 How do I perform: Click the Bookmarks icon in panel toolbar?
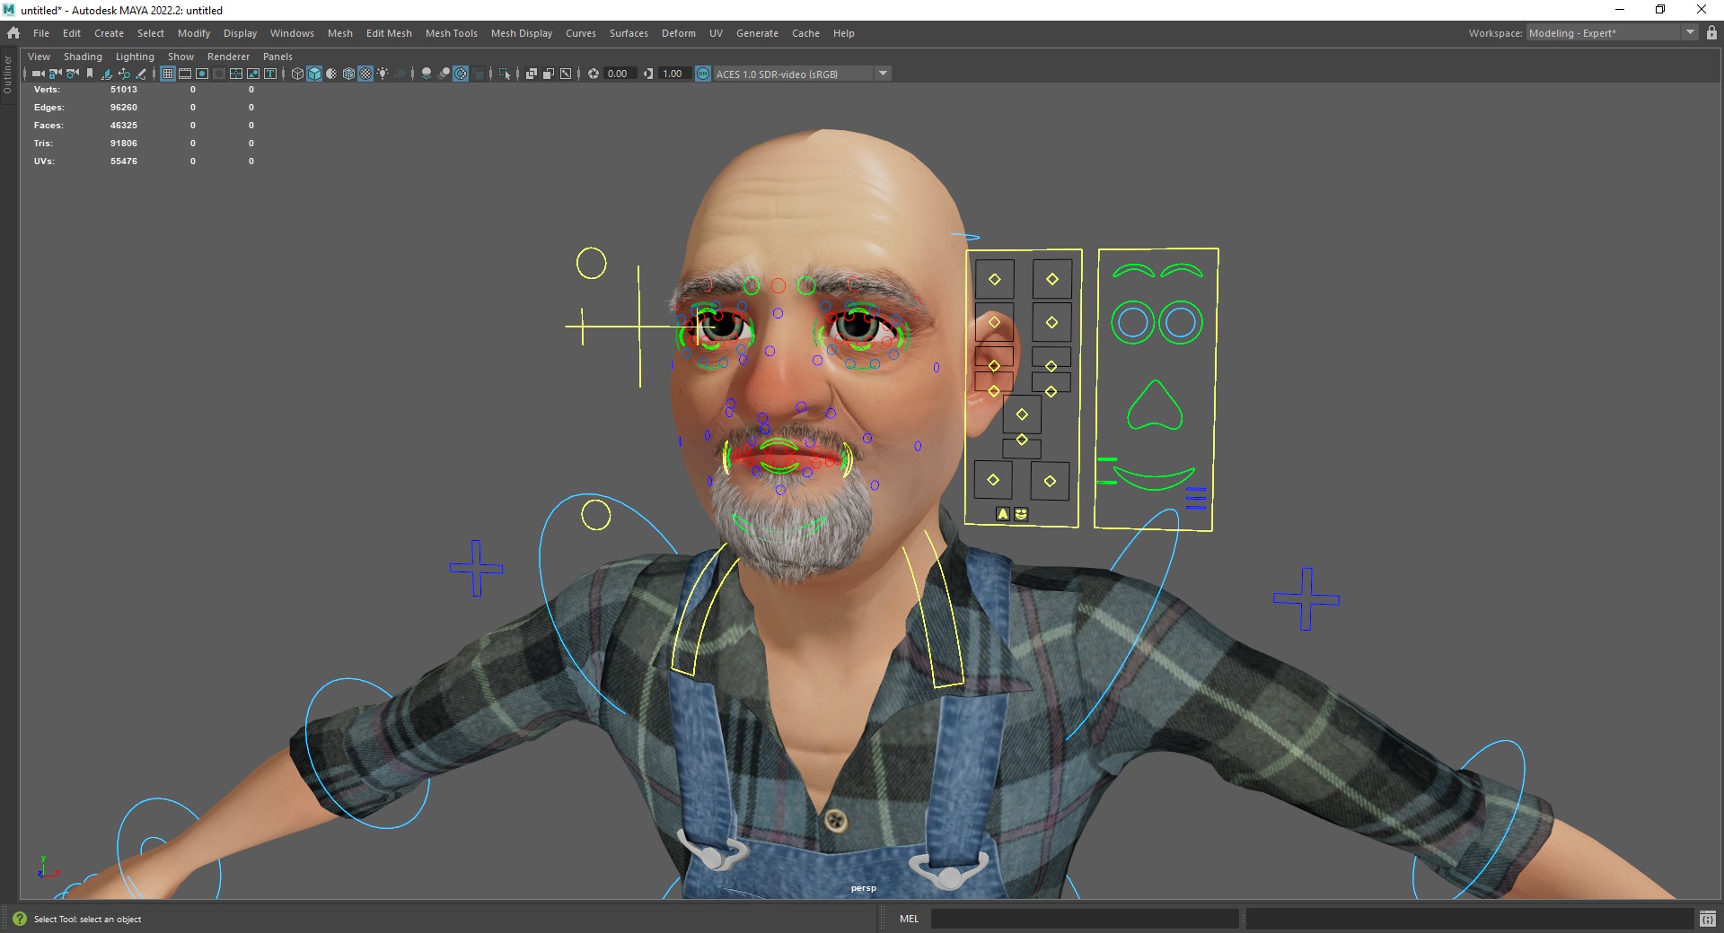pos(90,74)
